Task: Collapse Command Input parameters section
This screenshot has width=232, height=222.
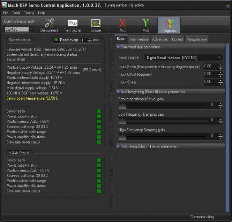Action: pyautogui.click(x=118, y=47)
